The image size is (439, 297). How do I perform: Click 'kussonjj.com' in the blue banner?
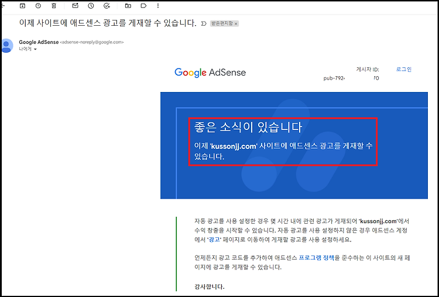[234, 146]
